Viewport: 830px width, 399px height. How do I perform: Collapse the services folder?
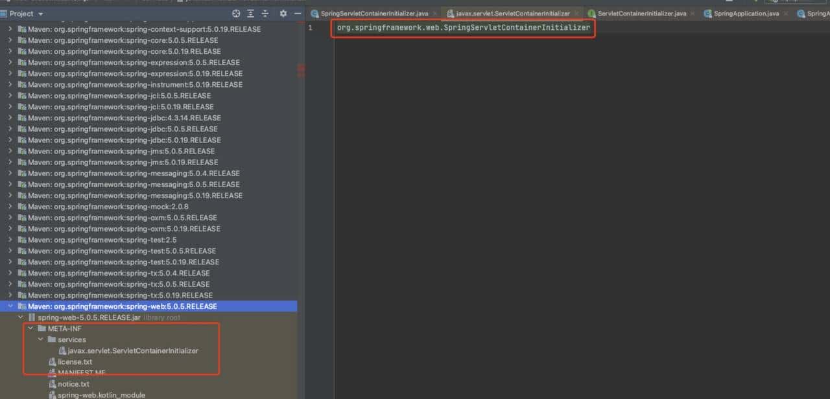pos(40,339)
